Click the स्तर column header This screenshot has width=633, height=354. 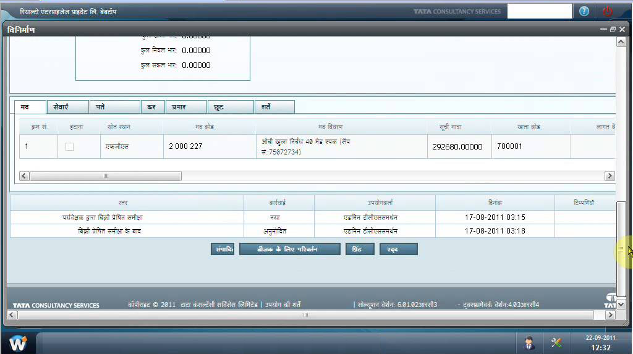point(127,203)
